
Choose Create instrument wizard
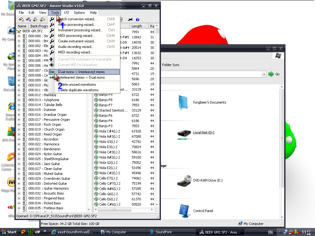[84, 41]
